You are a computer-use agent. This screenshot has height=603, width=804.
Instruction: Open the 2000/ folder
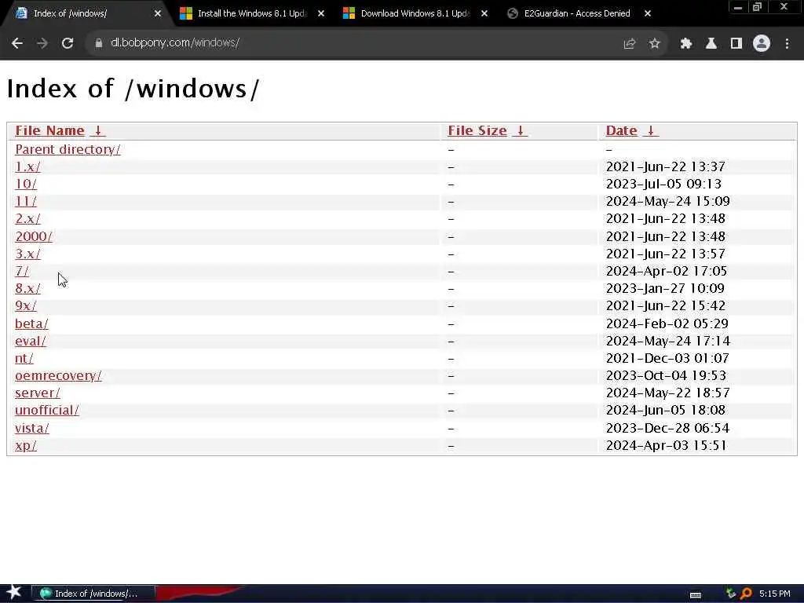tap(34, 236)
